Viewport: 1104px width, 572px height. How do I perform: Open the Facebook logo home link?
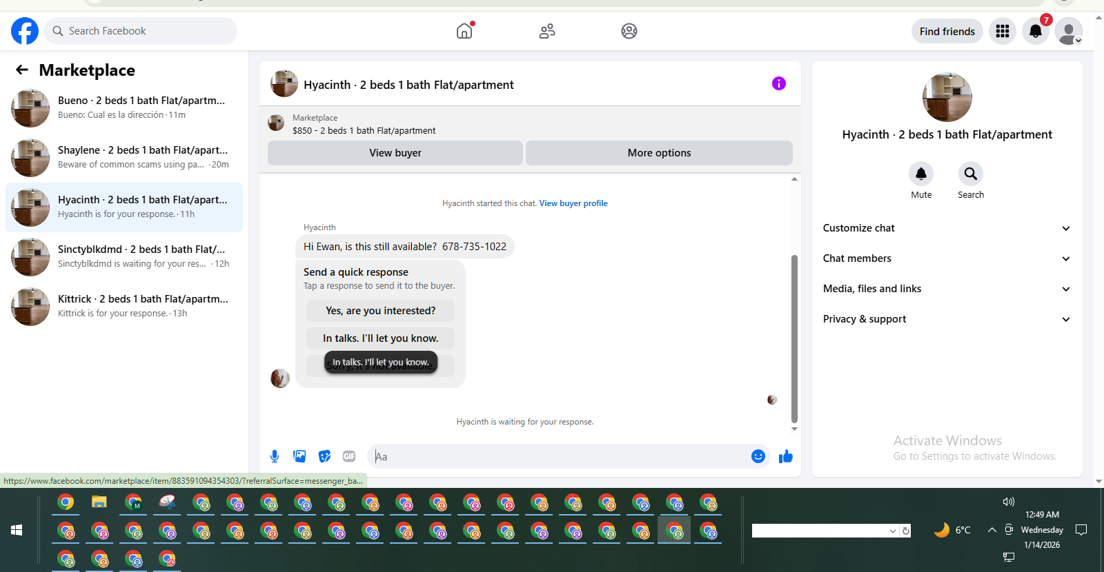(x=25, y=31)
